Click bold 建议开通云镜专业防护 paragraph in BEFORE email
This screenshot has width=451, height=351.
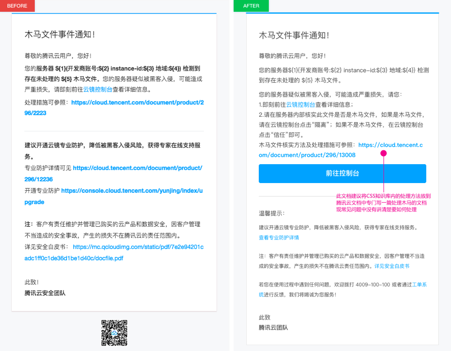click(x=112, y=151)
